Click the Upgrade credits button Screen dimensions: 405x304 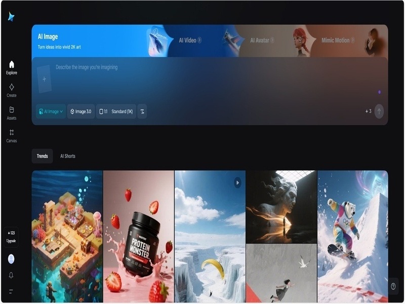click(x=11, y=237)
